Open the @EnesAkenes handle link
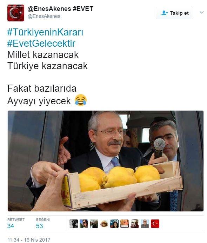 (x=44, y=17)
